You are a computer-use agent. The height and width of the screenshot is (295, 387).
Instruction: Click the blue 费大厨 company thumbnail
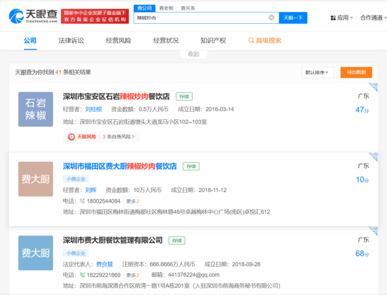point(36,253)
